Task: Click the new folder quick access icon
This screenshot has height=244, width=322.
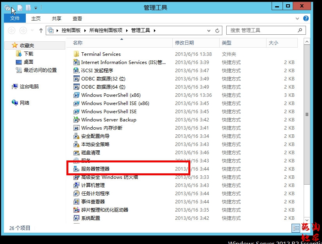Action: coord(29,8)
